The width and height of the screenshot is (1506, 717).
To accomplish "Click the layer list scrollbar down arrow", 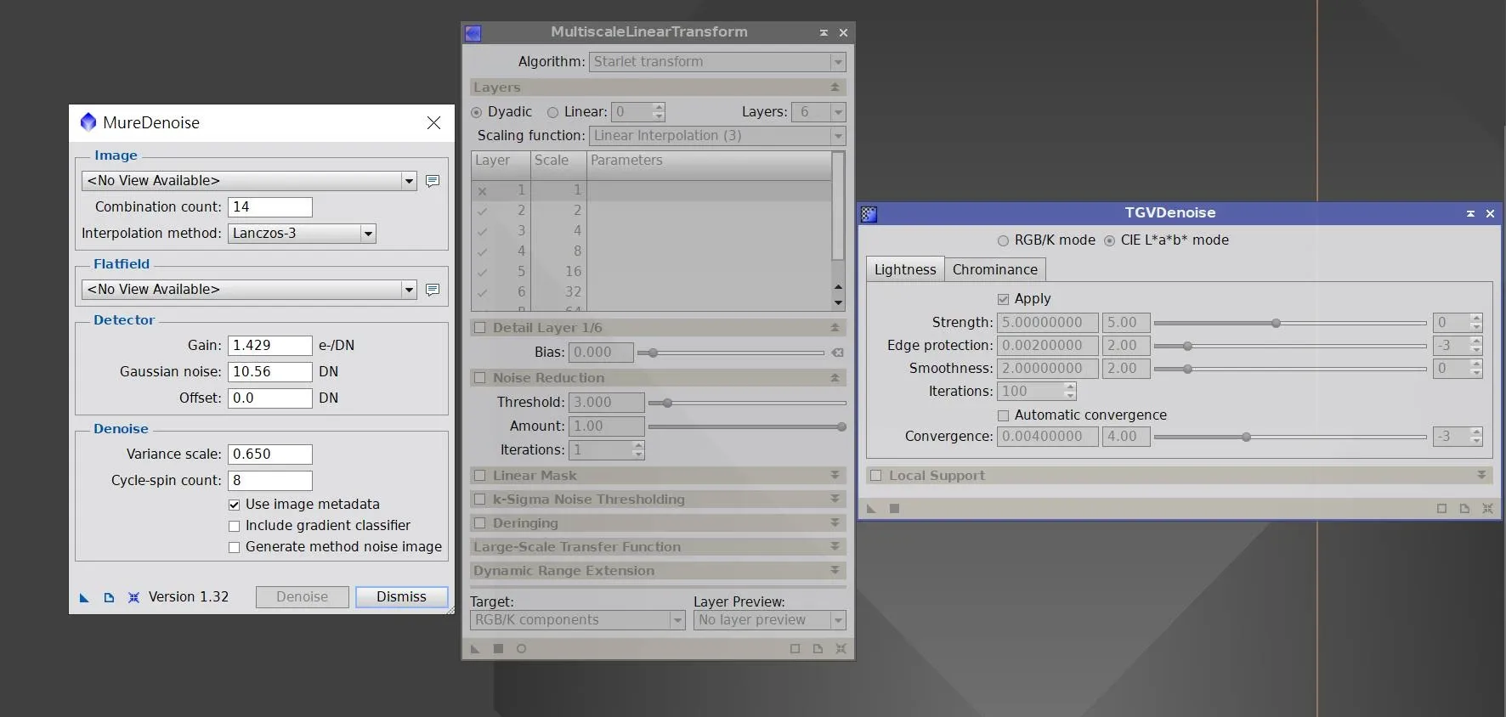I will [x=839, y=303].
